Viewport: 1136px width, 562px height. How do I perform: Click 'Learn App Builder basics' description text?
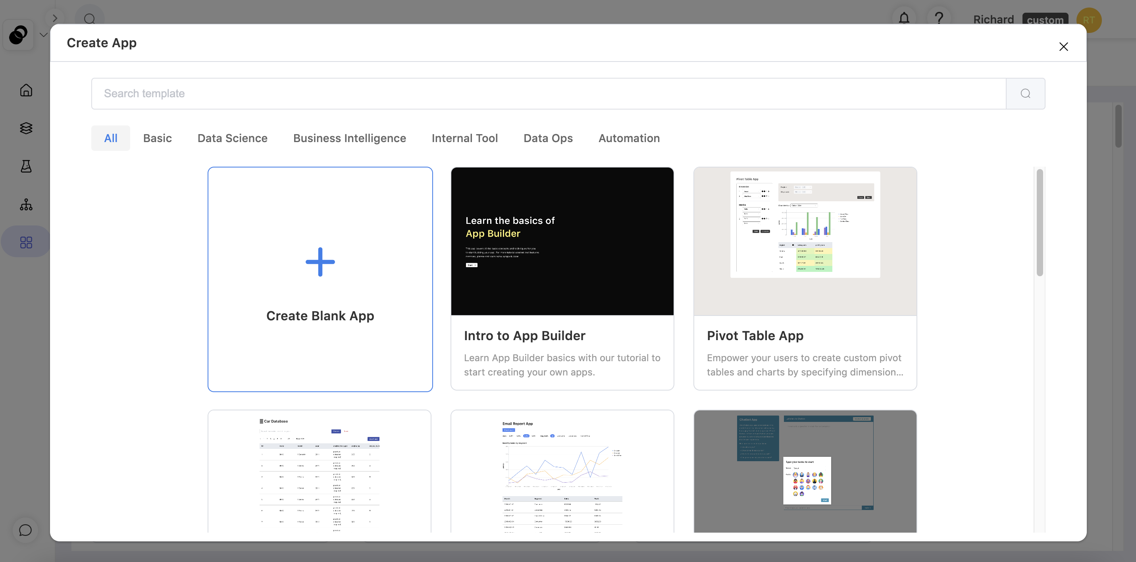click(562, 365)
